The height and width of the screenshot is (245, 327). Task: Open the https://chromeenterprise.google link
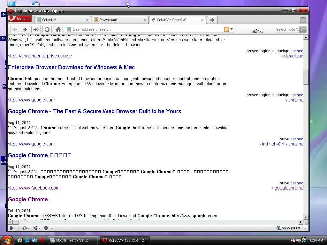[x=40, y=56]
